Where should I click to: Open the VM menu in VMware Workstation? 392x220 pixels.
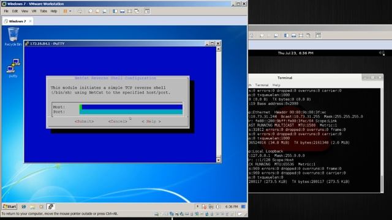click(34, 11)
